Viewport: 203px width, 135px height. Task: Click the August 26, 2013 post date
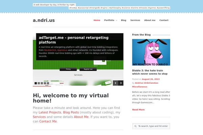tap(151, 79)
